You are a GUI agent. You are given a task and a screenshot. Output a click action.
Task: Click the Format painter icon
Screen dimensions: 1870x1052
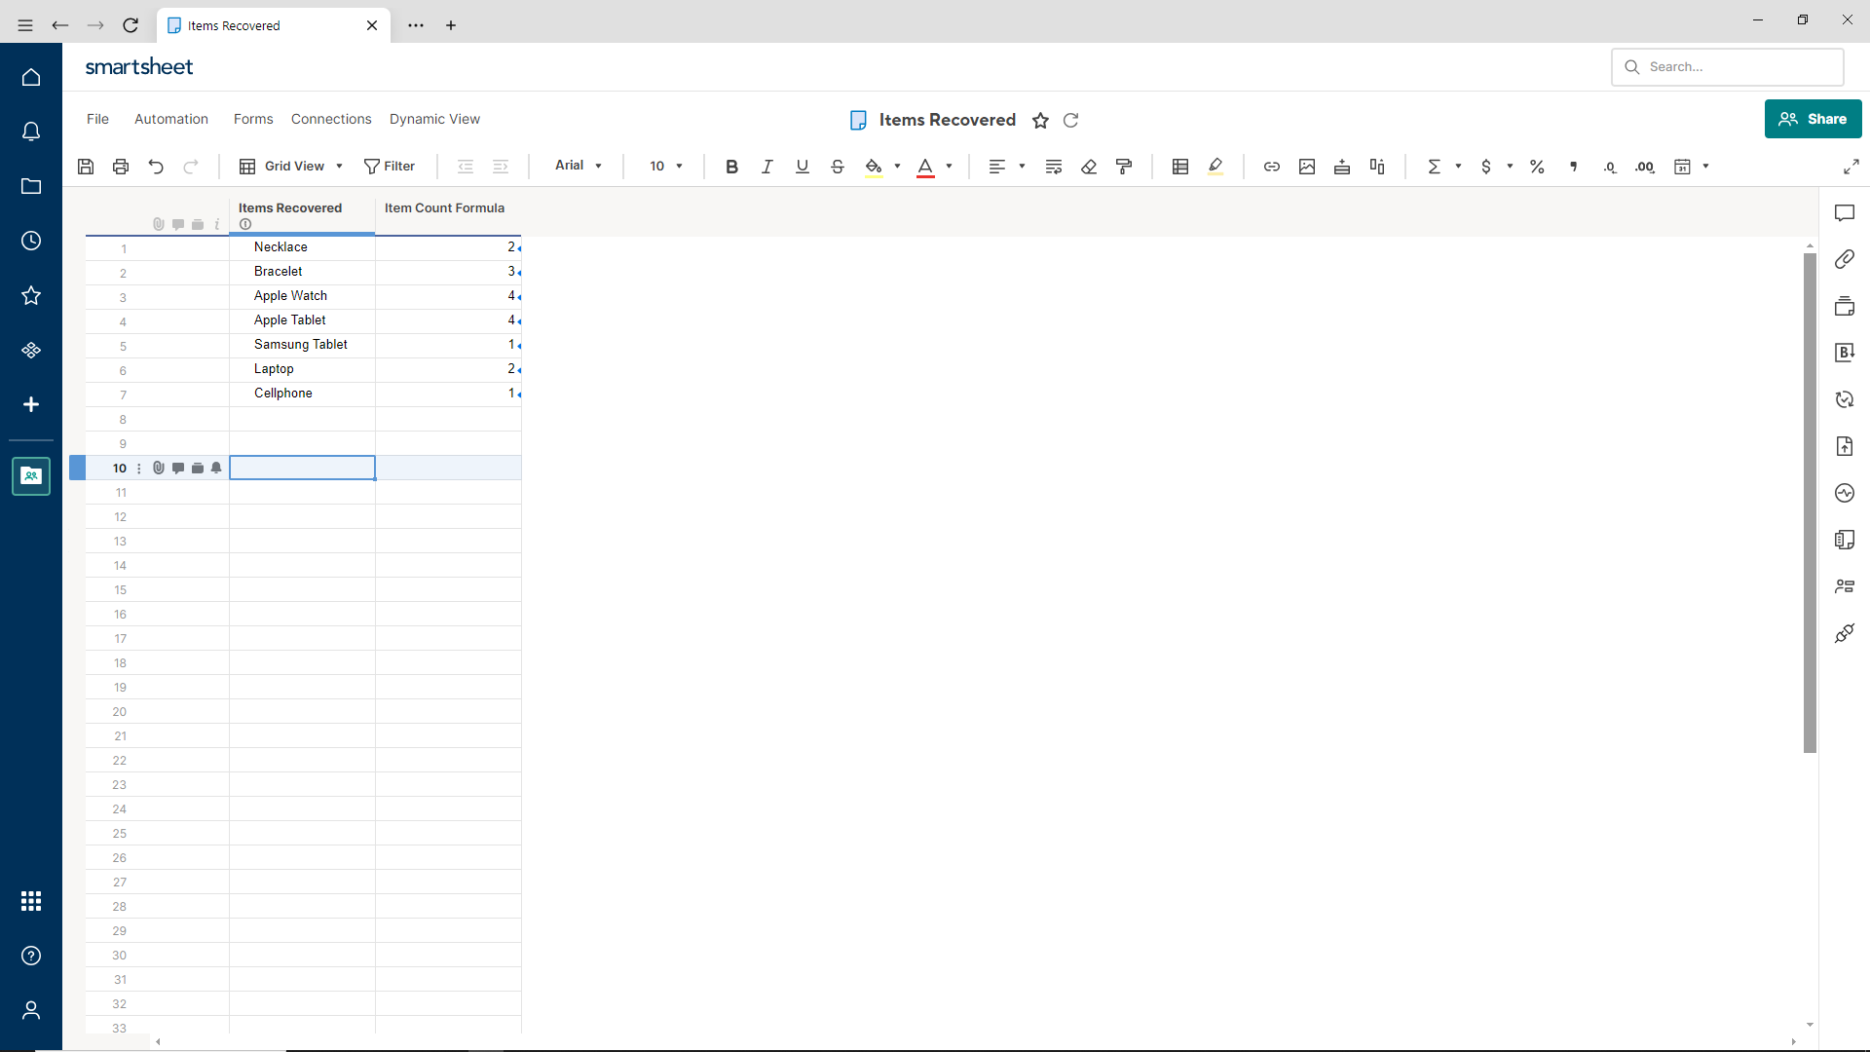pyautogui.click(x=1124, y=167)
